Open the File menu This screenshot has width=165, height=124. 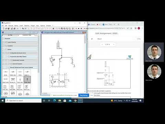[x=3, y=25]
